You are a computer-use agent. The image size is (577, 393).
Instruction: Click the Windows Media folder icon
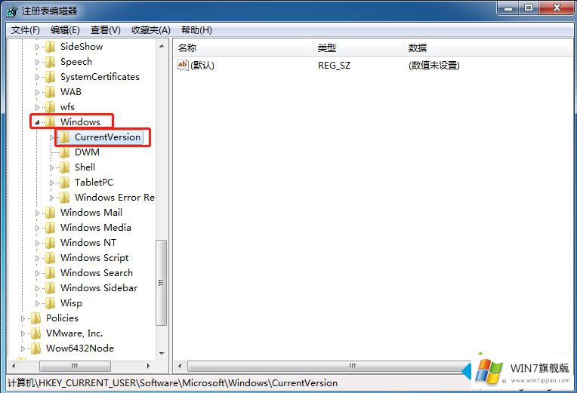50,228
